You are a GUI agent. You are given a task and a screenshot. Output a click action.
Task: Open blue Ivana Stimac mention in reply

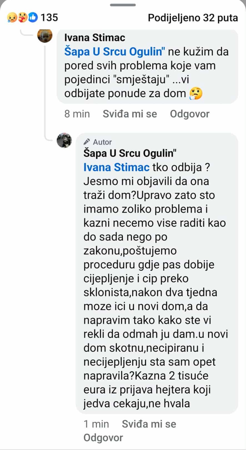[116, 167]
